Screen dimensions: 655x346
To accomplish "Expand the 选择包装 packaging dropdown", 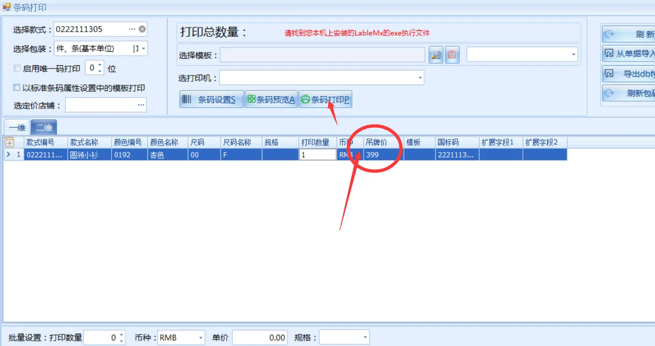I will (143, 48).
